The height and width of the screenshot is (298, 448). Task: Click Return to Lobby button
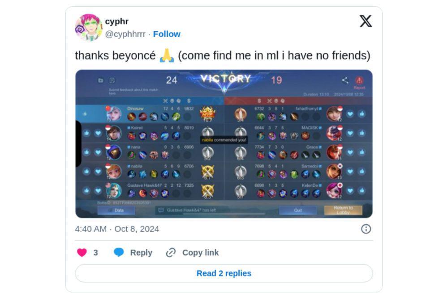click(343, 210)
